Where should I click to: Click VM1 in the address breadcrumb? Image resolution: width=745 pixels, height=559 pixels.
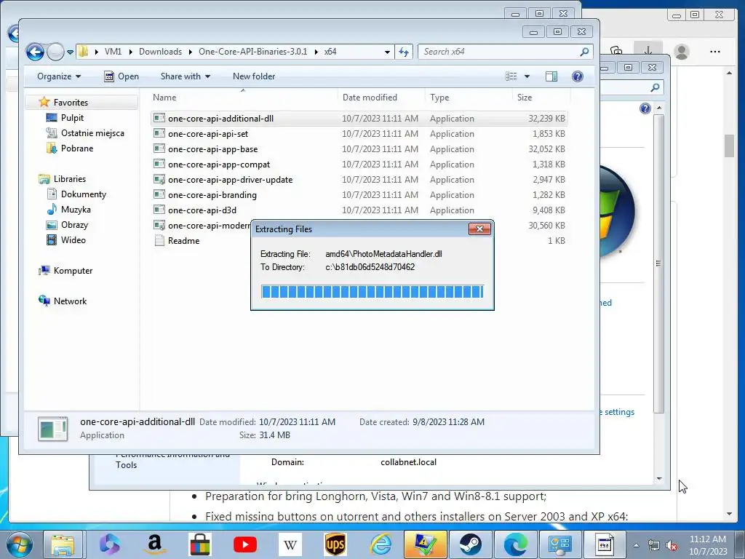(x=113, y=52)
